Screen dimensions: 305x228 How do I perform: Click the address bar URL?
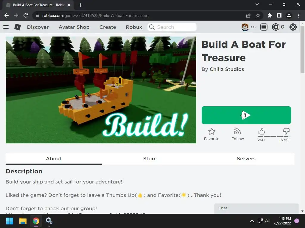pos(95,15)
